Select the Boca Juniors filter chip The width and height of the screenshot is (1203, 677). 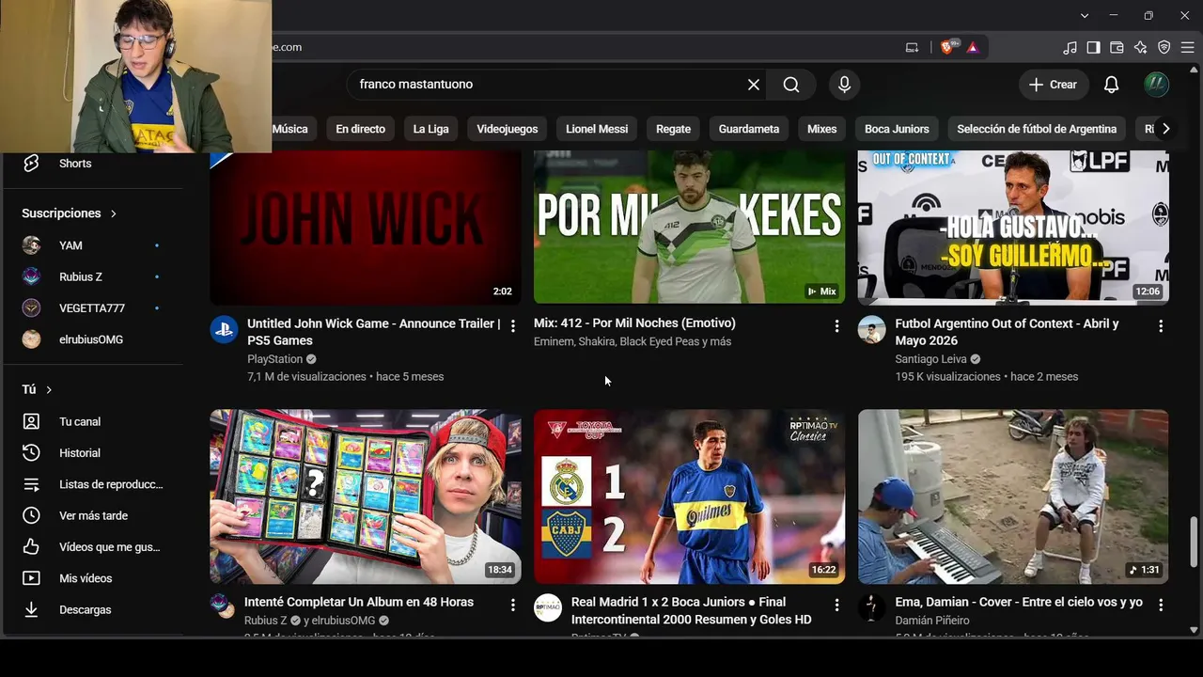(897, 129)
